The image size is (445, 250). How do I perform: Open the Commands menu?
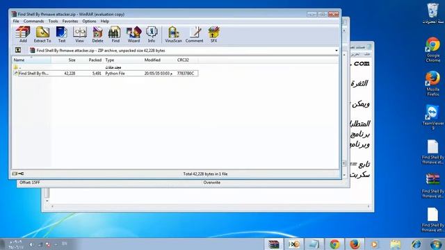[33, 22]
